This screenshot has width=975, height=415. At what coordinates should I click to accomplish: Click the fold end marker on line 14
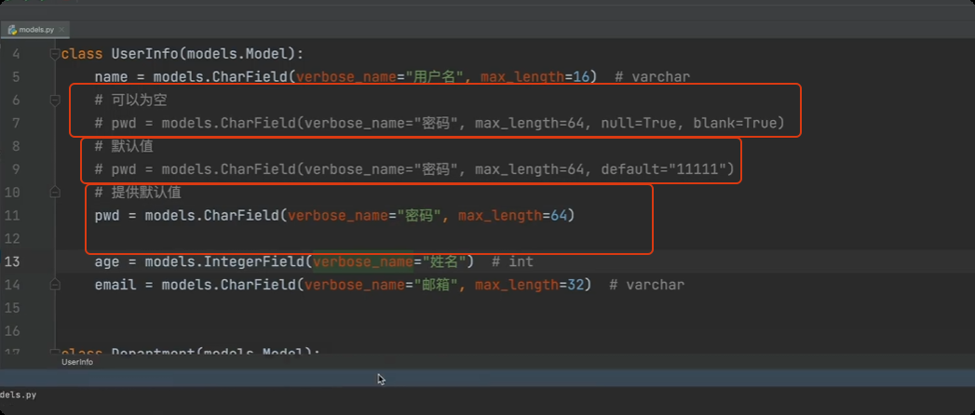click(x=55, y=285)
